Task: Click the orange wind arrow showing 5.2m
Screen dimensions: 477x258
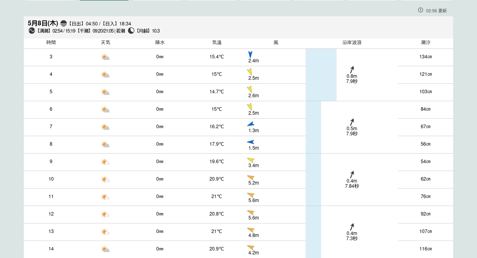Action: (251, 177)
